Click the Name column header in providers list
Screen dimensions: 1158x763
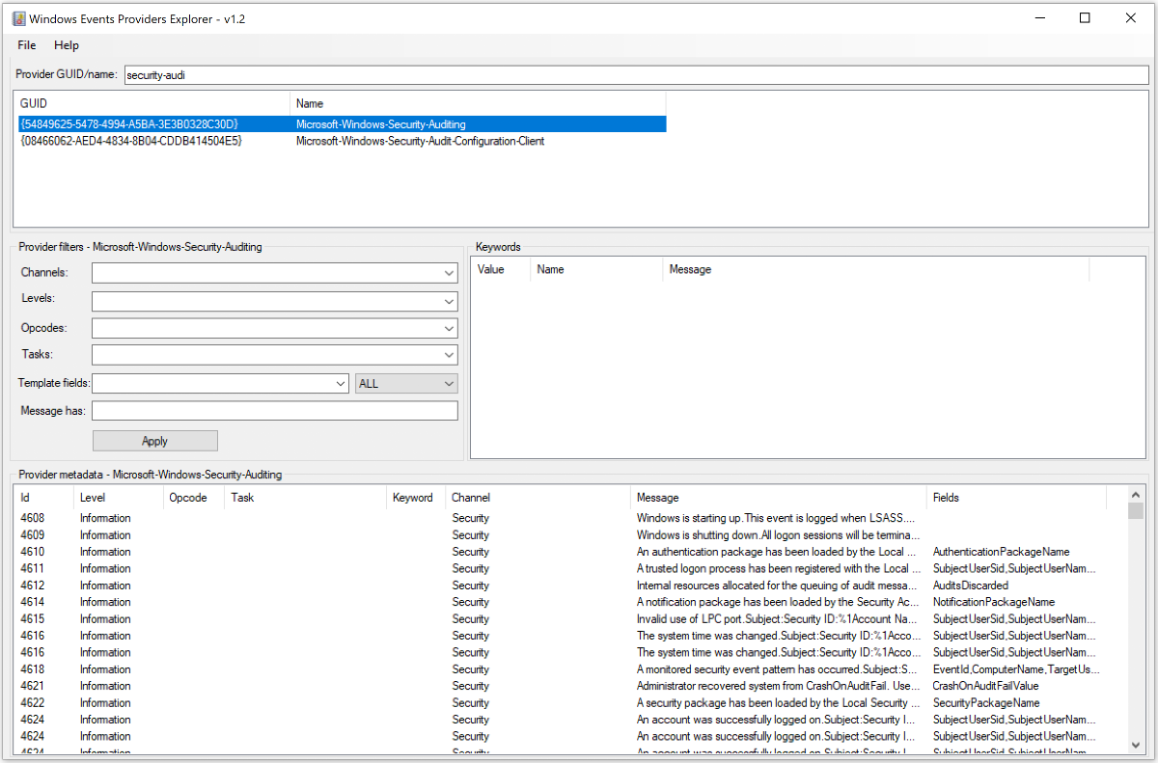click(x=478, y=103)
